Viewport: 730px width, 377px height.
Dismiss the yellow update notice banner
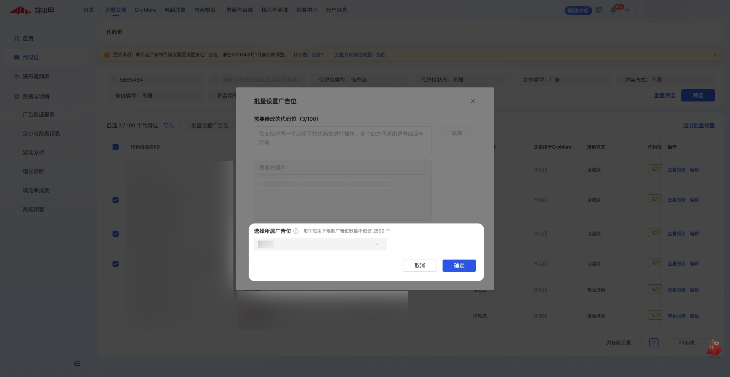(x=715, y=55)
